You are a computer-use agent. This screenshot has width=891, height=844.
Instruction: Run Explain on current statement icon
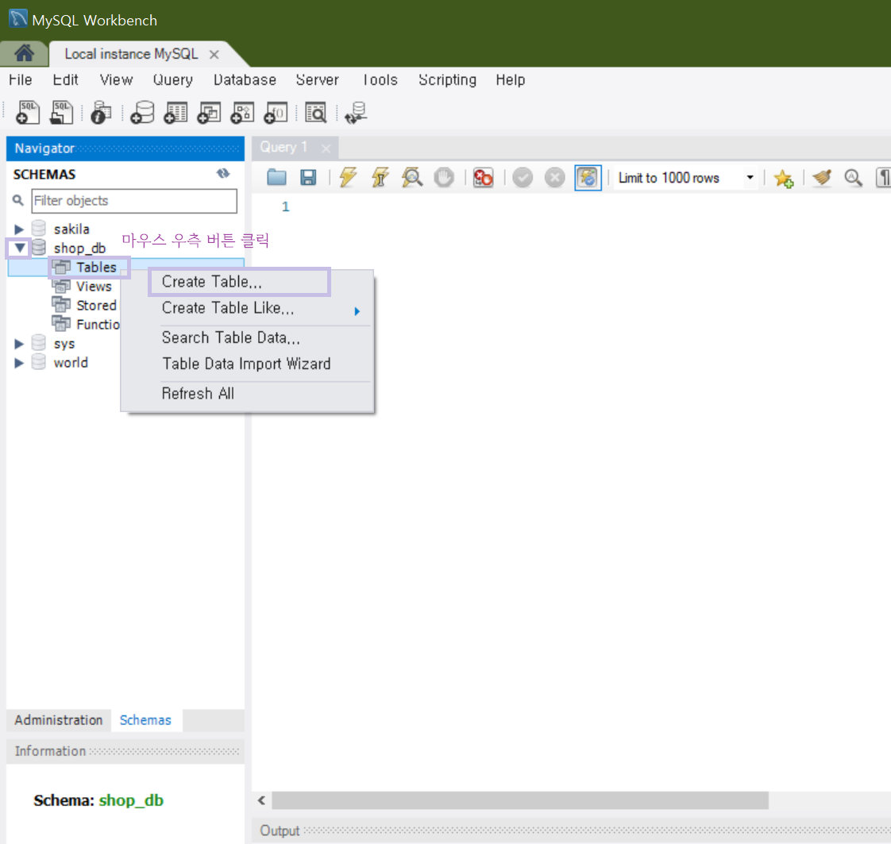coord(412,178)
